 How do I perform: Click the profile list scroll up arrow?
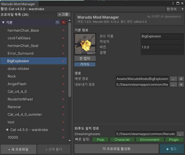pos(70,20)
